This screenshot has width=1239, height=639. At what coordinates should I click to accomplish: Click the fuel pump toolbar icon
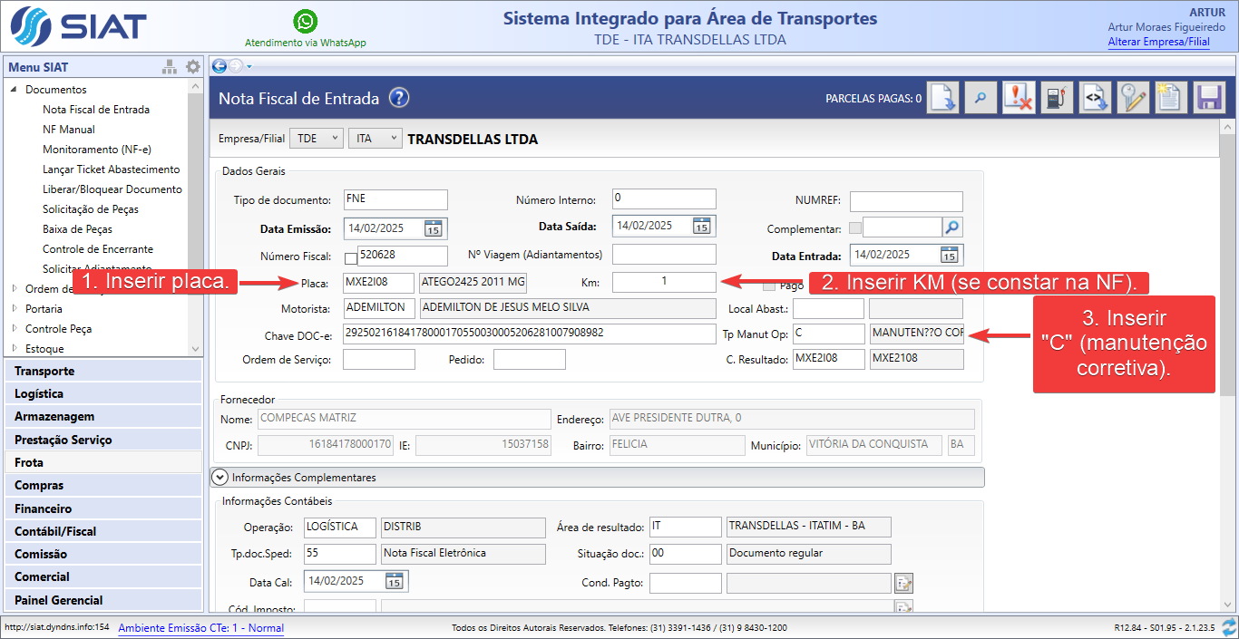click(1055, 98)
